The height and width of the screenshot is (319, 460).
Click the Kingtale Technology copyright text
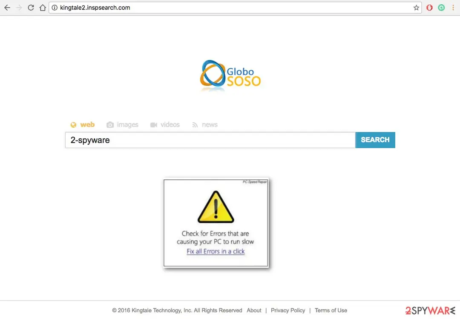[x=177, y=310]
